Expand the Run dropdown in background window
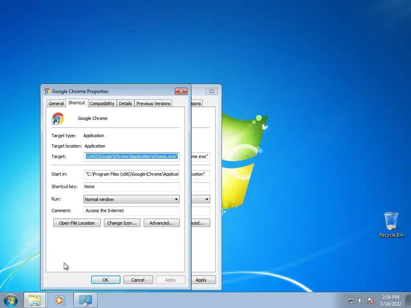Screen dimensions: 411x308 tap(207, 199)
